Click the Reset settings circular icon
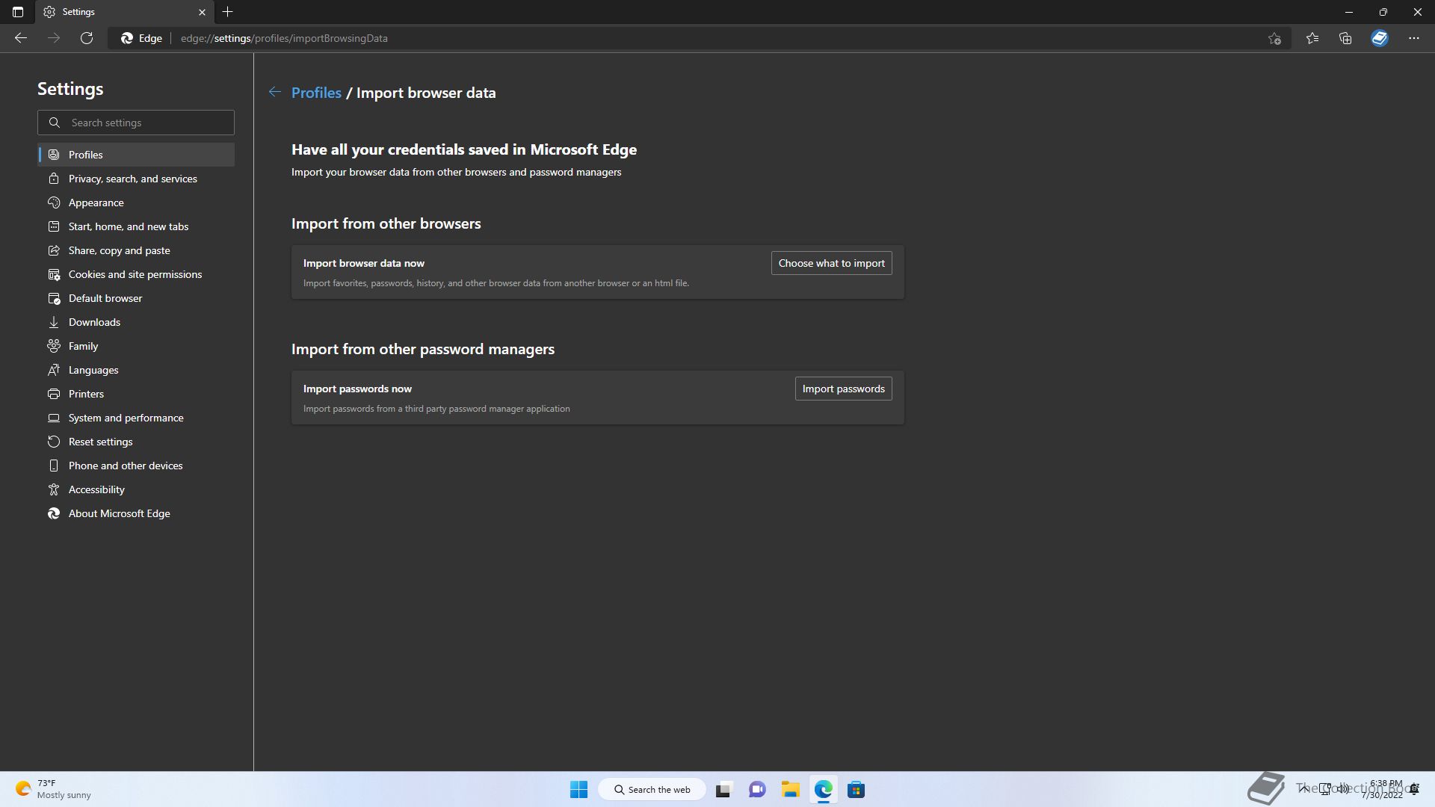1435x807 pixels. click(54, 442)
